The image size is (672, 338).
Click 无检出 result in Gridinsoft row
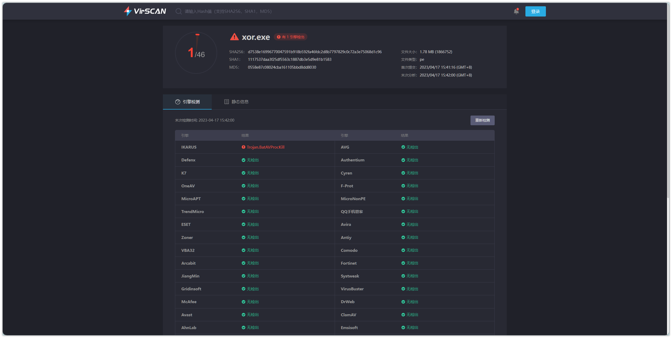click(x=253, y=289)
